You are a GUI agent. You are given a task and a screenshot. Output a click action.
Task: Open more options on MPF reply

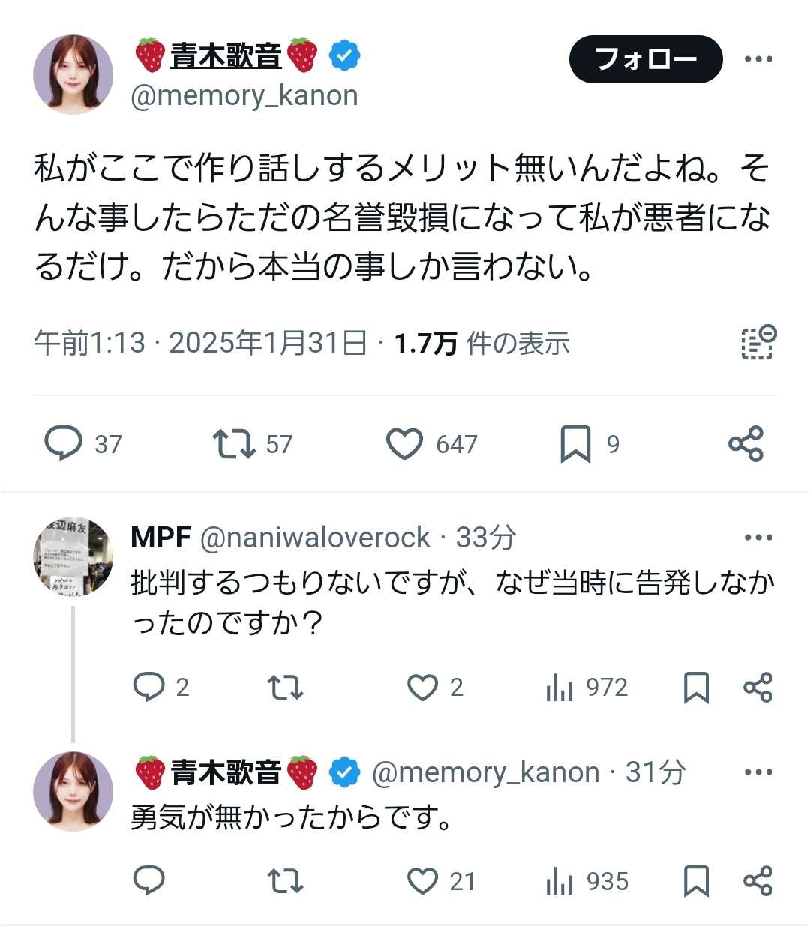[758, 538]
